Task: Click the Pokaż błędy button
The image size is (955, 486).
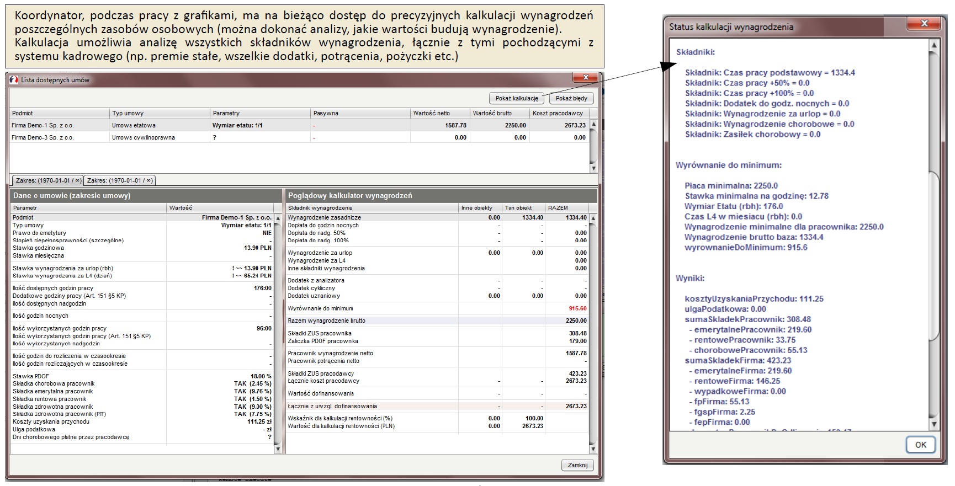Action: click(571, 98)
